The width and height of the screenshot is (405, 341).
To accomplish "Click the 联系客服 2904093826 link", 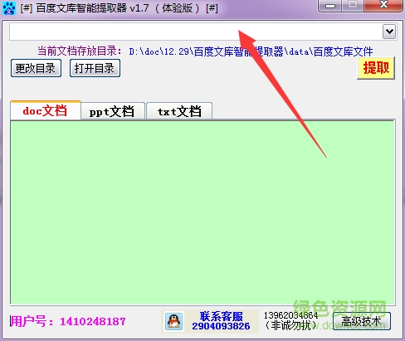I will [221, 321].
